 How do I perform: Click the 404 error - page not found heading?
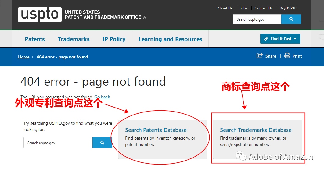pyautogui.click(x=93, y=81)
